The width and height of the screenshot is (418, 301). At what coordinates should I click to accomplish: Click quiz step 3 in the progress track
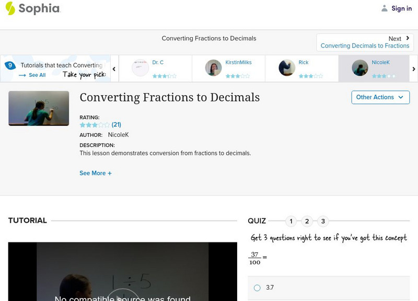click(322, 221)
